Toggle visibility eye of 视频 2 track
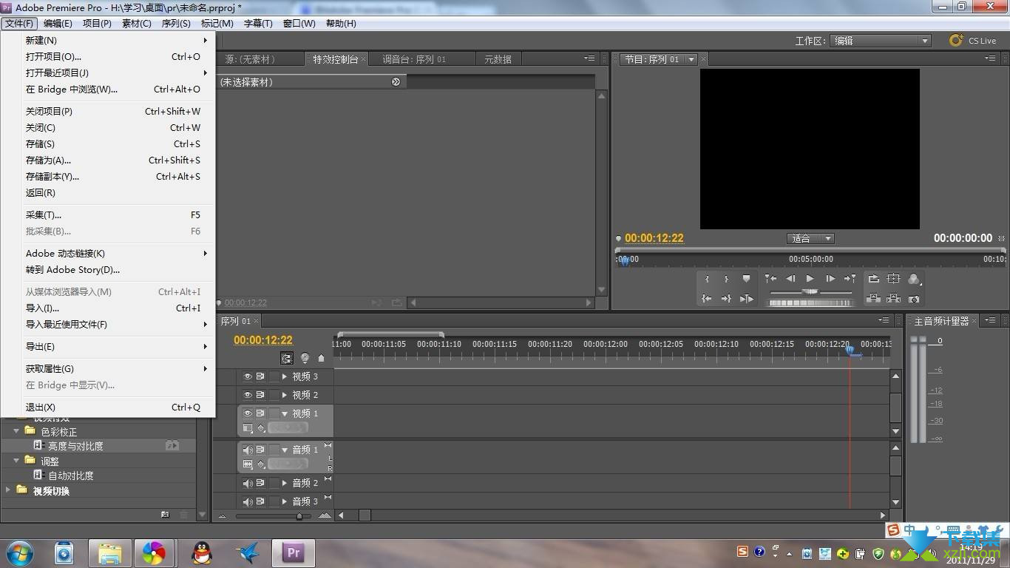Viewport: 1010px width, 568px height. 248,395
